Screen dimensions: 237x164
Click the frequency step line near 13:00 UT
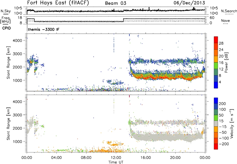click(x=124, y=20)
